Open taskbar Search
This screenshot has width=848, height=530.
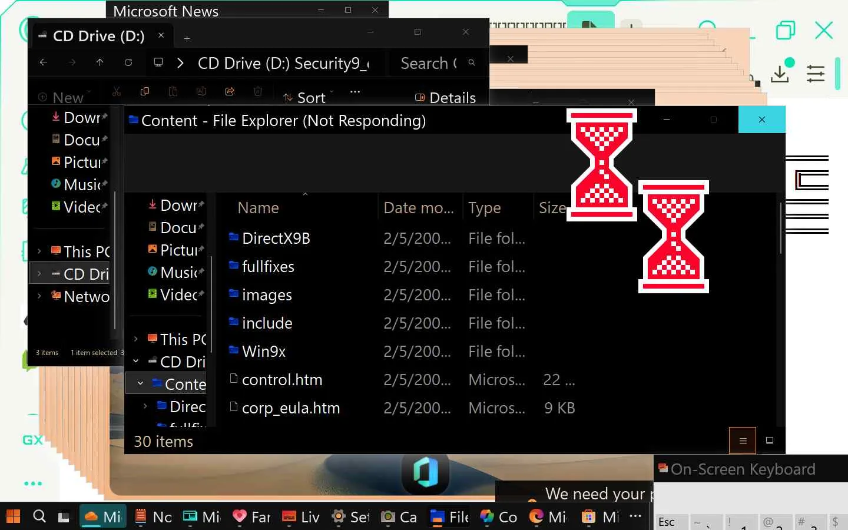click(39, 516)
